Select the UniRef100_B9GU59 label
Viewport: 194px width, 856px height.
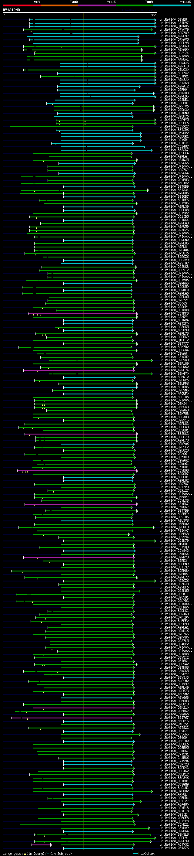point(174,287)
